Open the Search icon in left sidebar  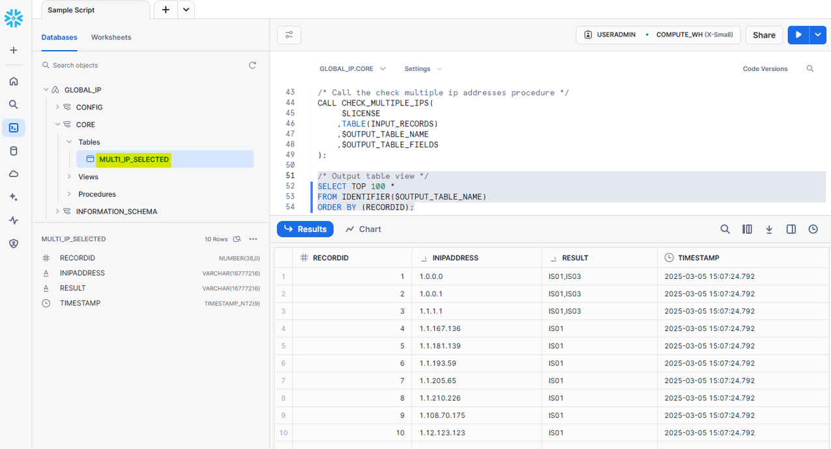tap(14, 104)
